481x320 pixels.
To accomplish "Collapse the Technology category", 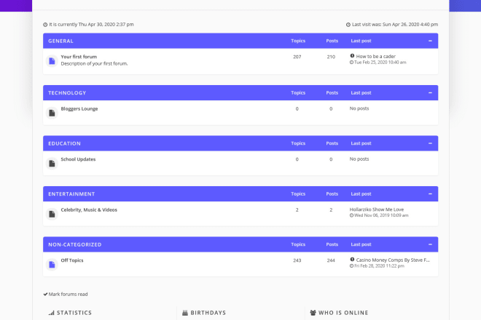I will (x=430, y=93).
